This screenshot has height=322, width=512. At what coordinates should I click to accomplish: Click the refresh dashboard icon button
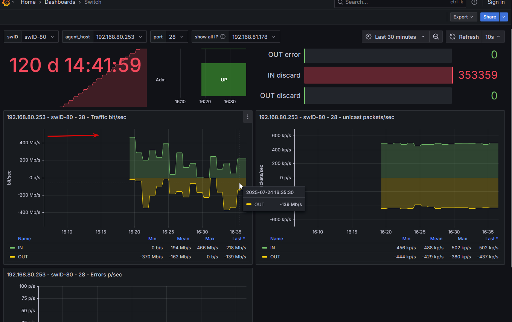point(453,37)
